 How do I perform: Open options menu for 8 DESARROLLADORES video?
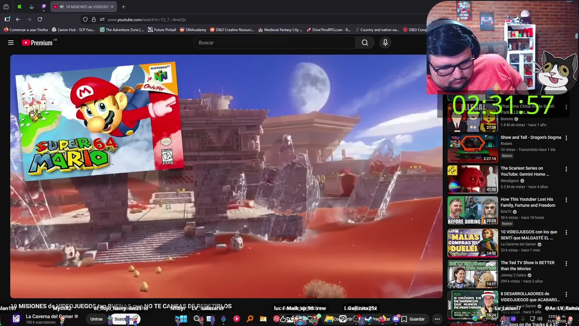566,295
